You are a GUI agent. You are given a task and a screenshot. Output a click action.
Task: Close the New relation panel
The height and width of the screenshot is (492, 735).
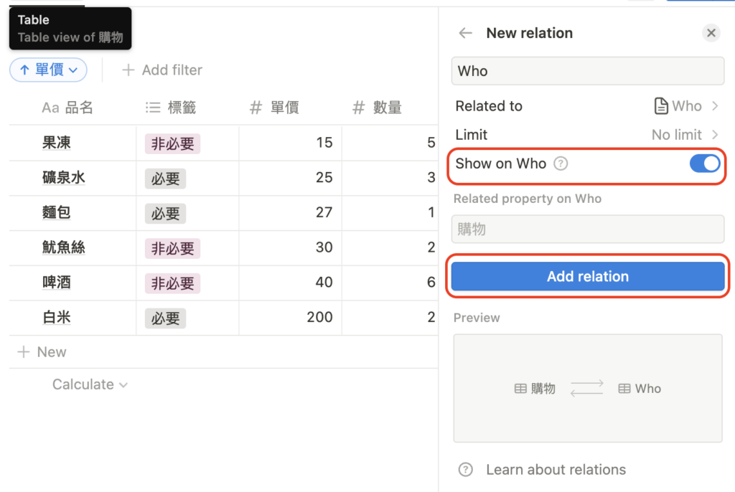(x=711, y=33)
